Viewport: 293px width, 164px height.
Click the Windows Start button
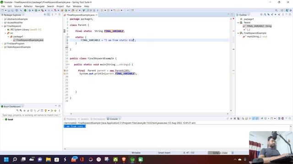(6, 159)
